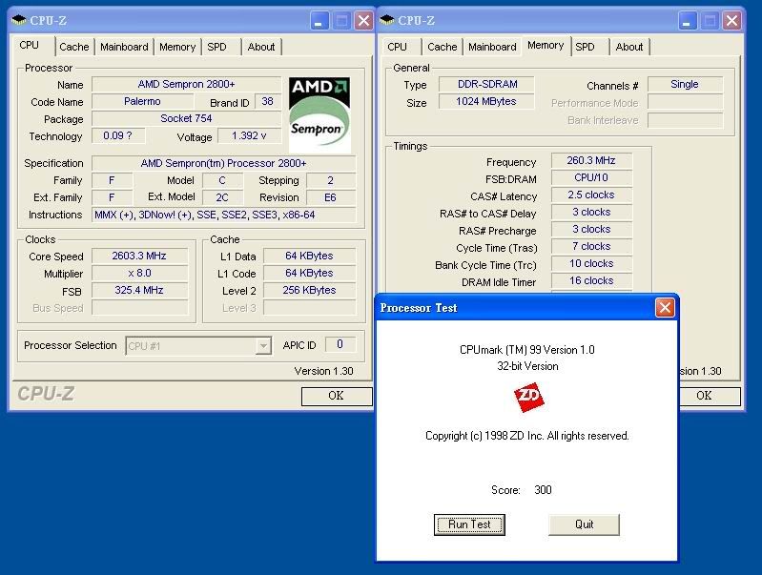Select About tab in left CPU-Z window

pyautogui.click(x=261, y=47)
